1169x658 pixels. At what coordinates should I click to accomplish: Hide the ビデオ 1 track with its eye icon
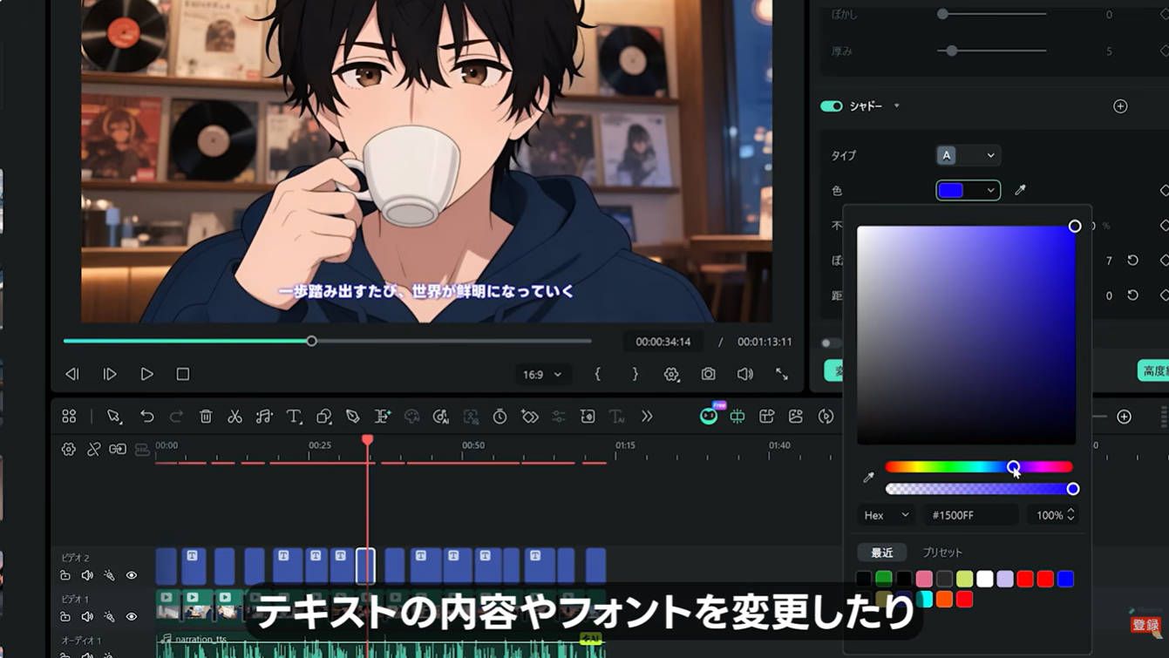132,617
